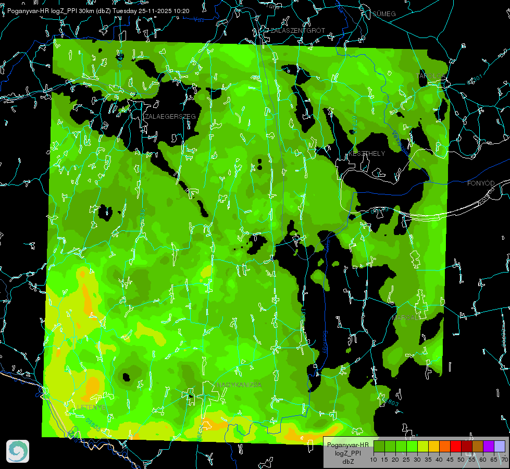
Task: Click the FONYÓD town label
Action: click(x=481, y=183)
